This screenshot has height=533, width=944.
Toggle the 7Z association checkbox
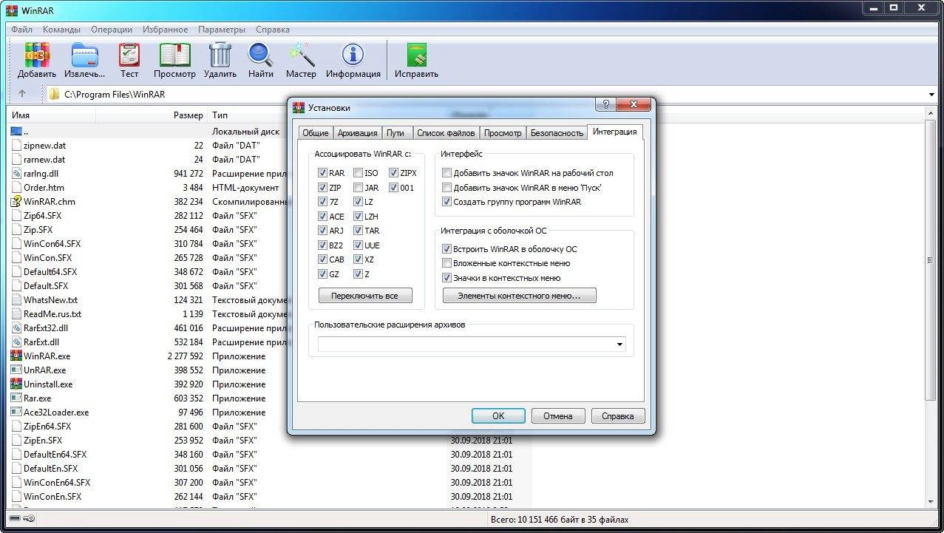pos(322,202)
